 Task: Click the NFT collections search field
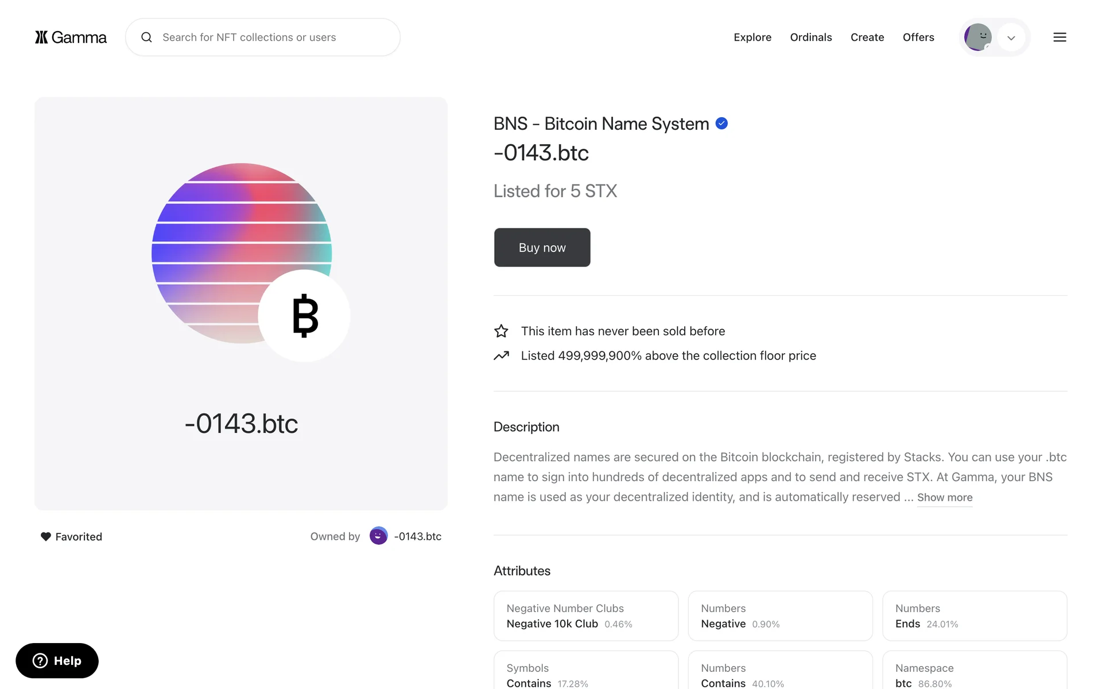tap(270, 37)
